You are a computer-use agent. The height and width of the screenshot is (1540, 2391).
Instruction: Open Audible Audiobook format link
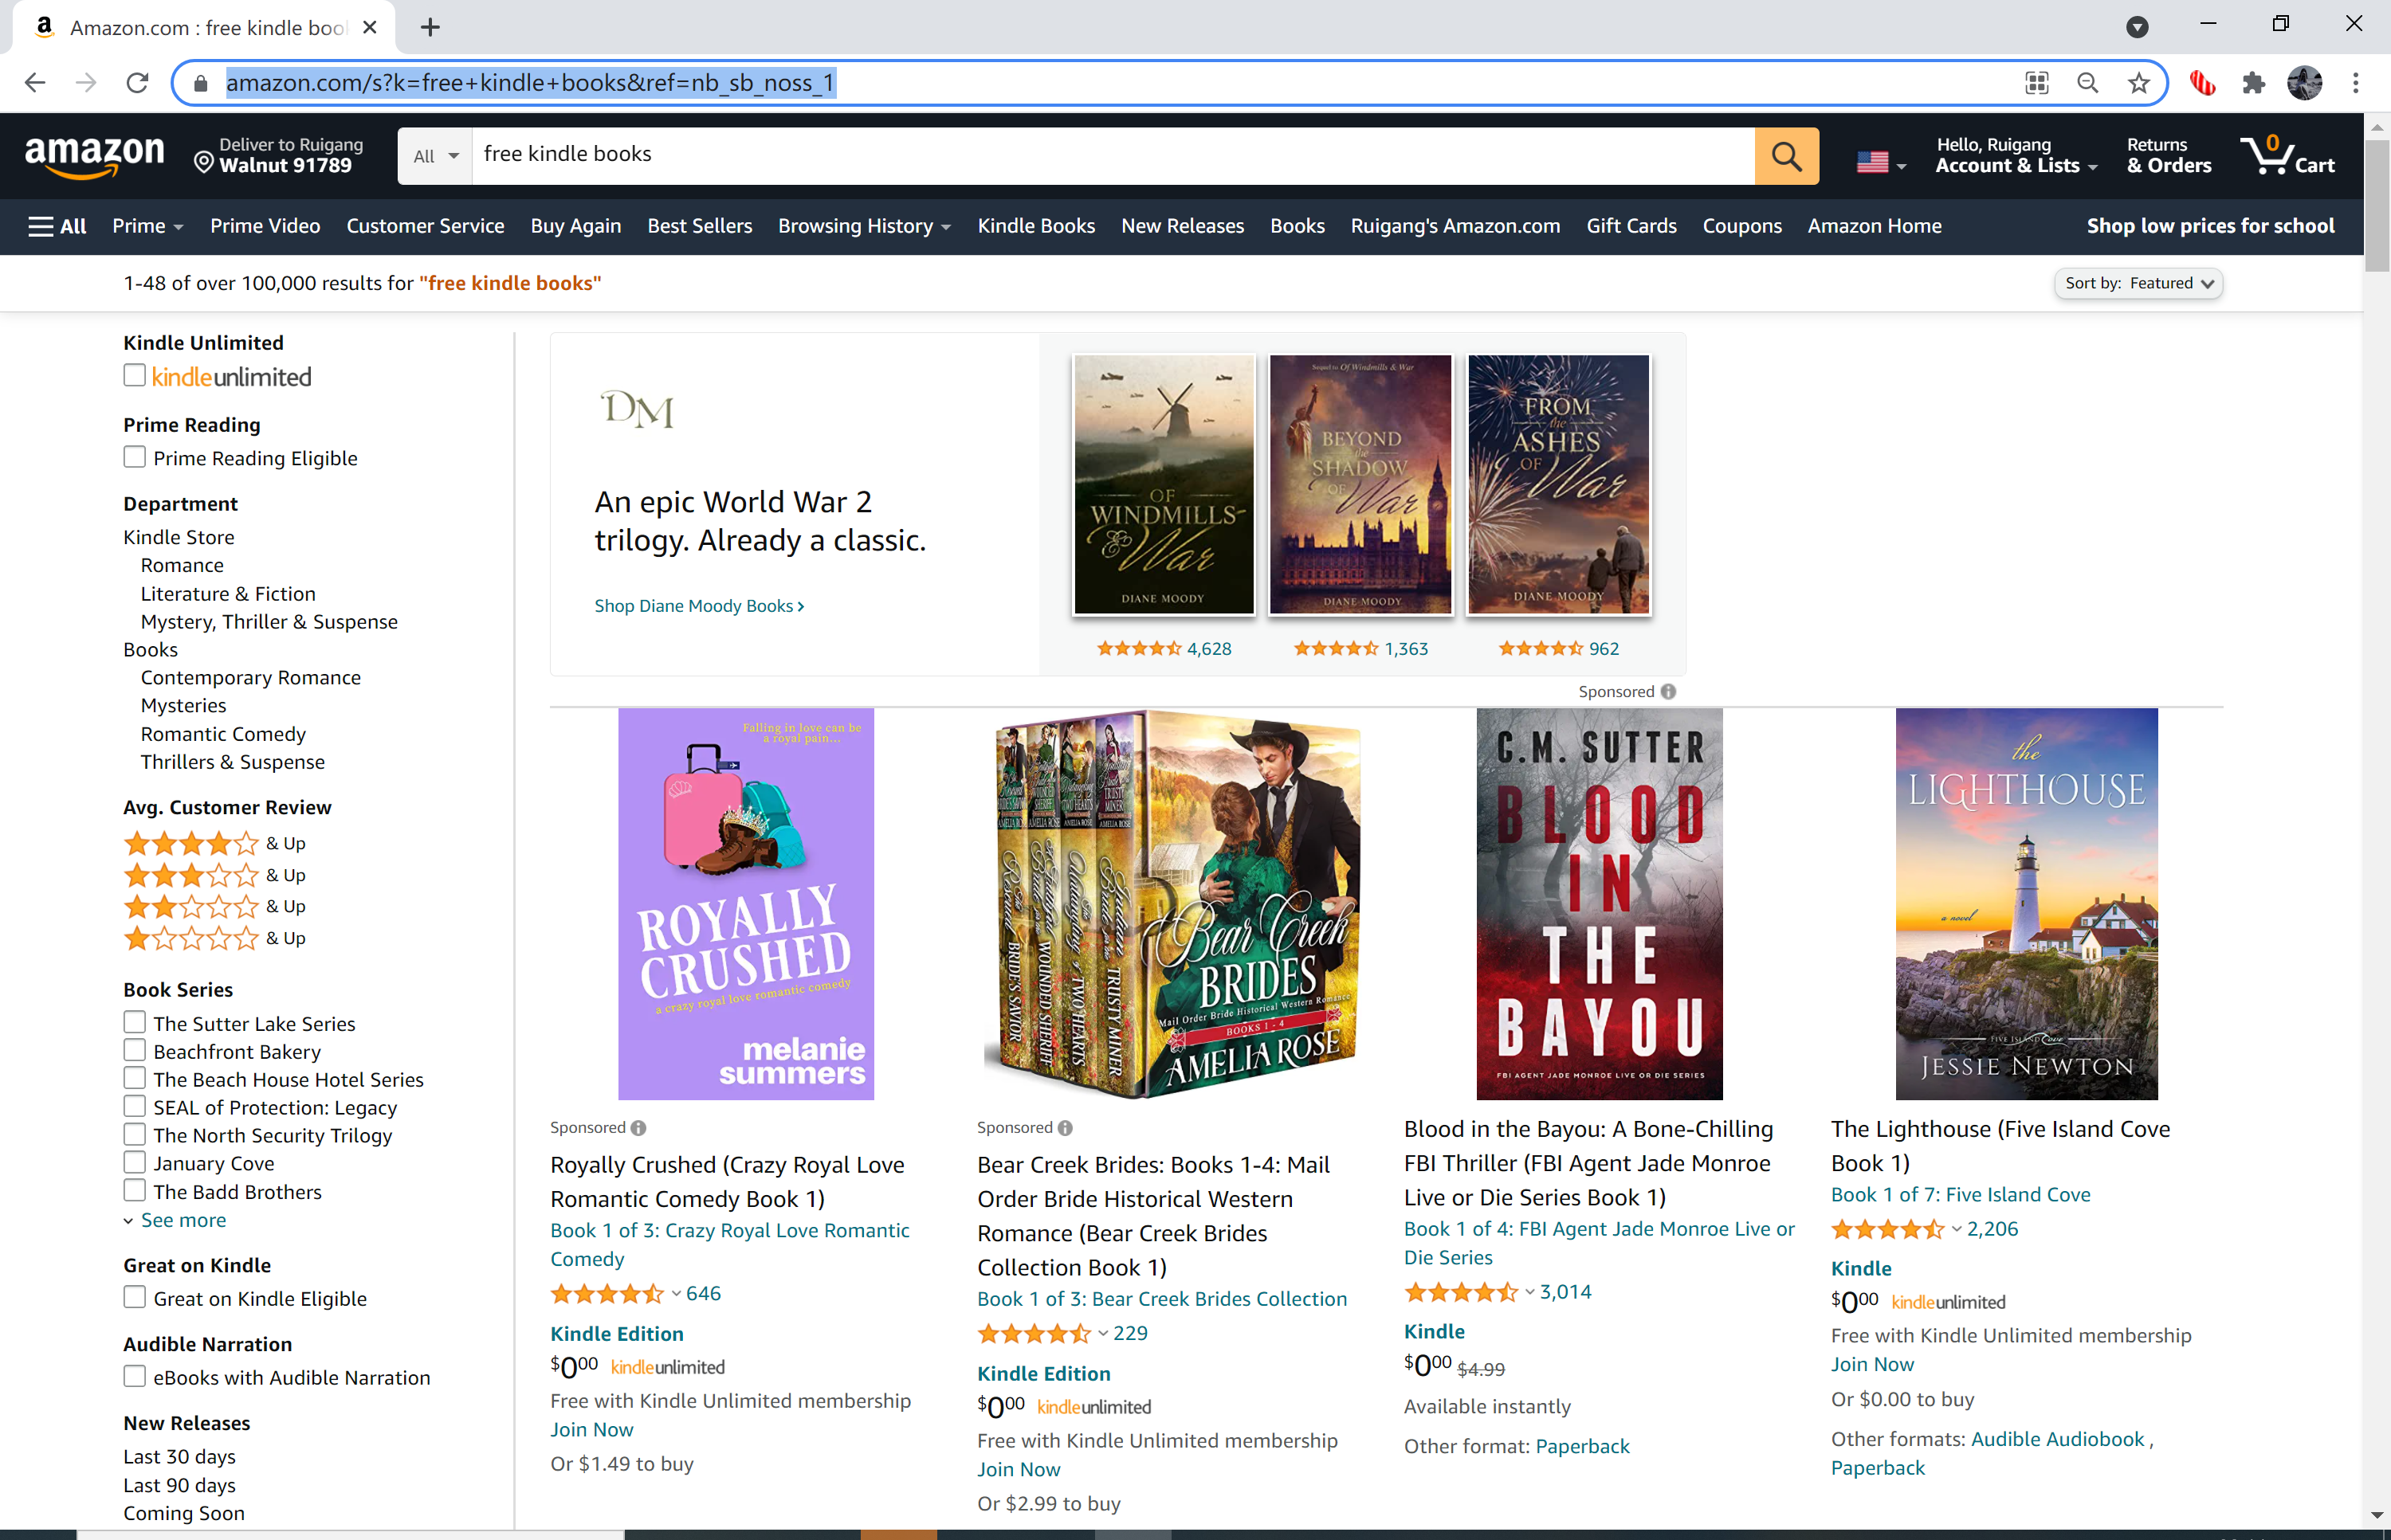pyautogui.click(x=2057, y=1438)
